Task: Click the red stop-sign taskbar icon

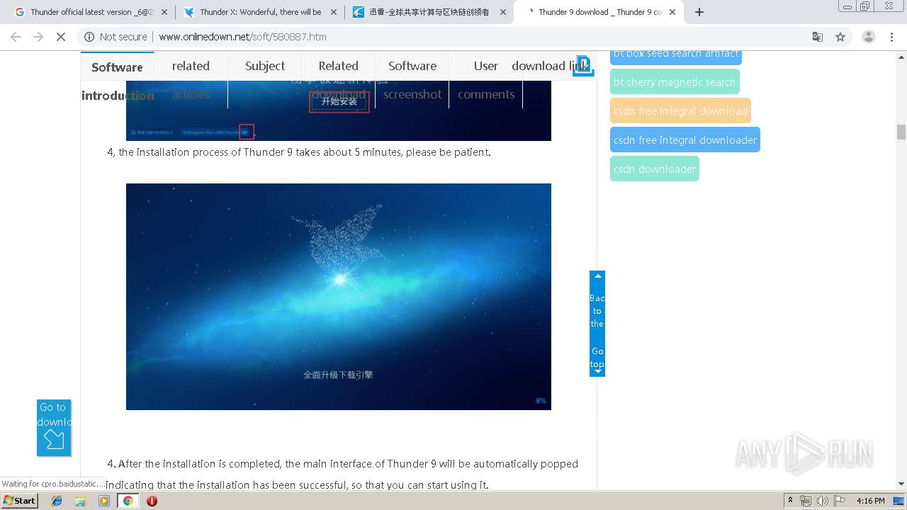Action: pyautogui.click(x=152, y=501)
